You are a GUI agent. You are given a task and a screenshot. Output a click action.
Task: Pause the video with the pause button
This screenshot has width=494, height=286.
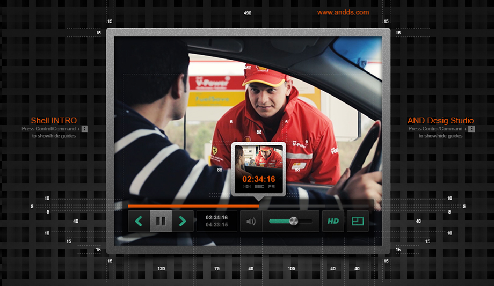tap(161, 221)
